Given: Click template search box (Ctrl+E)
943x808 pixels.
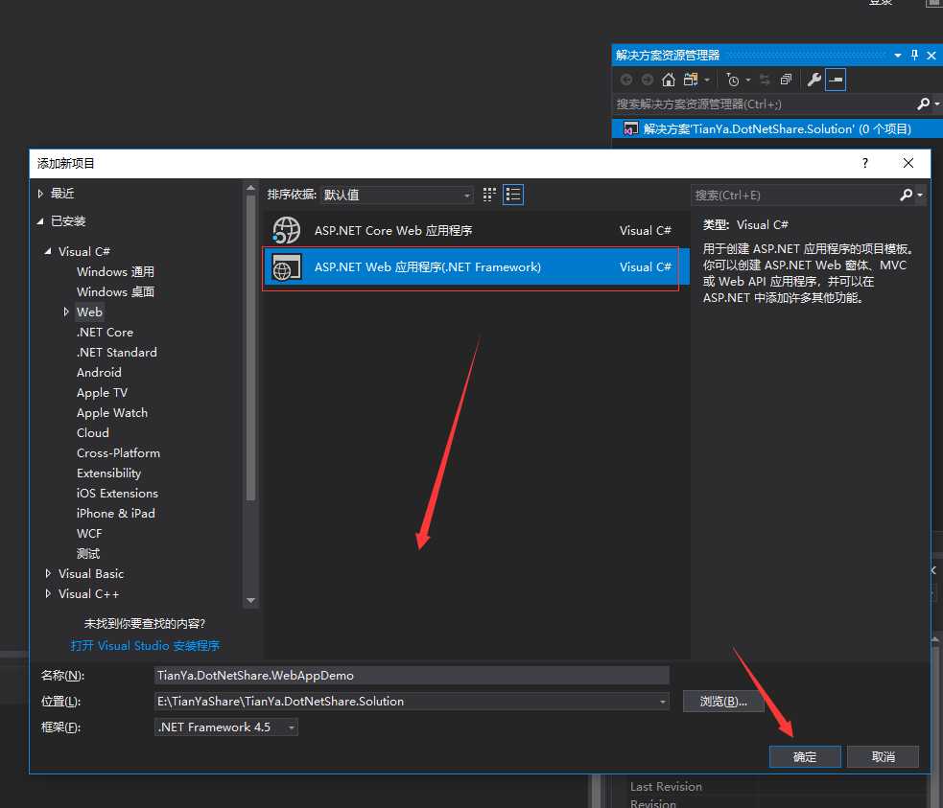Looking at the screenshot, I should [x=794, y=196].
